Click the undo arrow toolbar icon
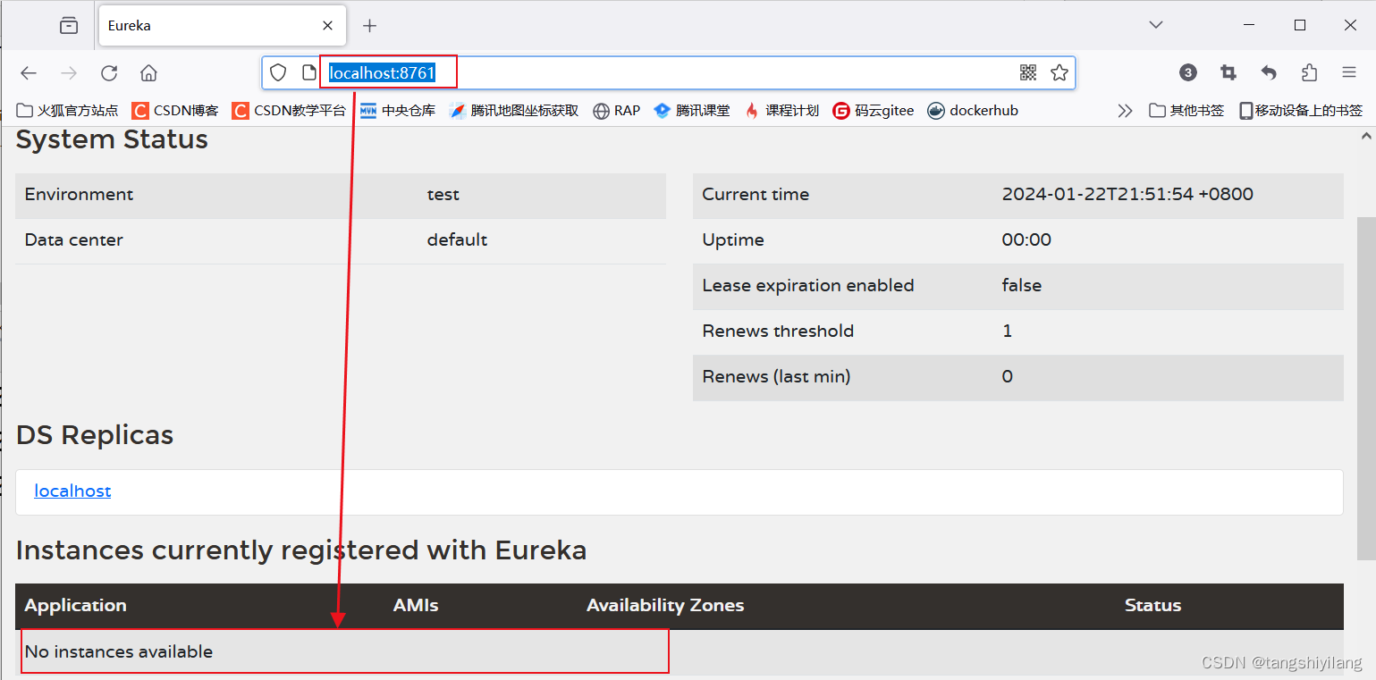This screenshot has height=680, width=1376. (x=1269, y=73)
